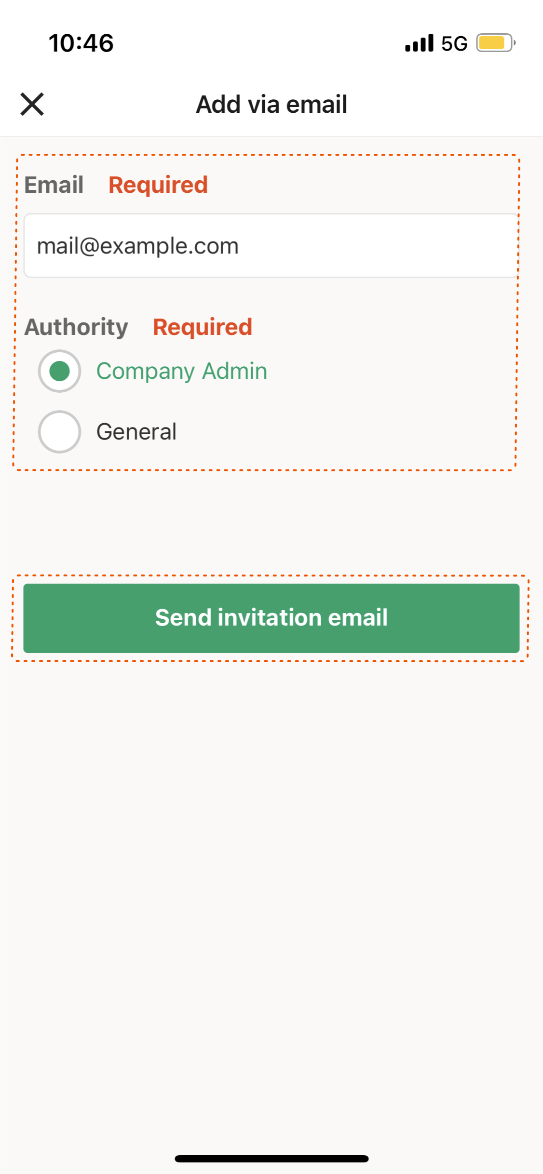Select the General radio button

[59, 432]
